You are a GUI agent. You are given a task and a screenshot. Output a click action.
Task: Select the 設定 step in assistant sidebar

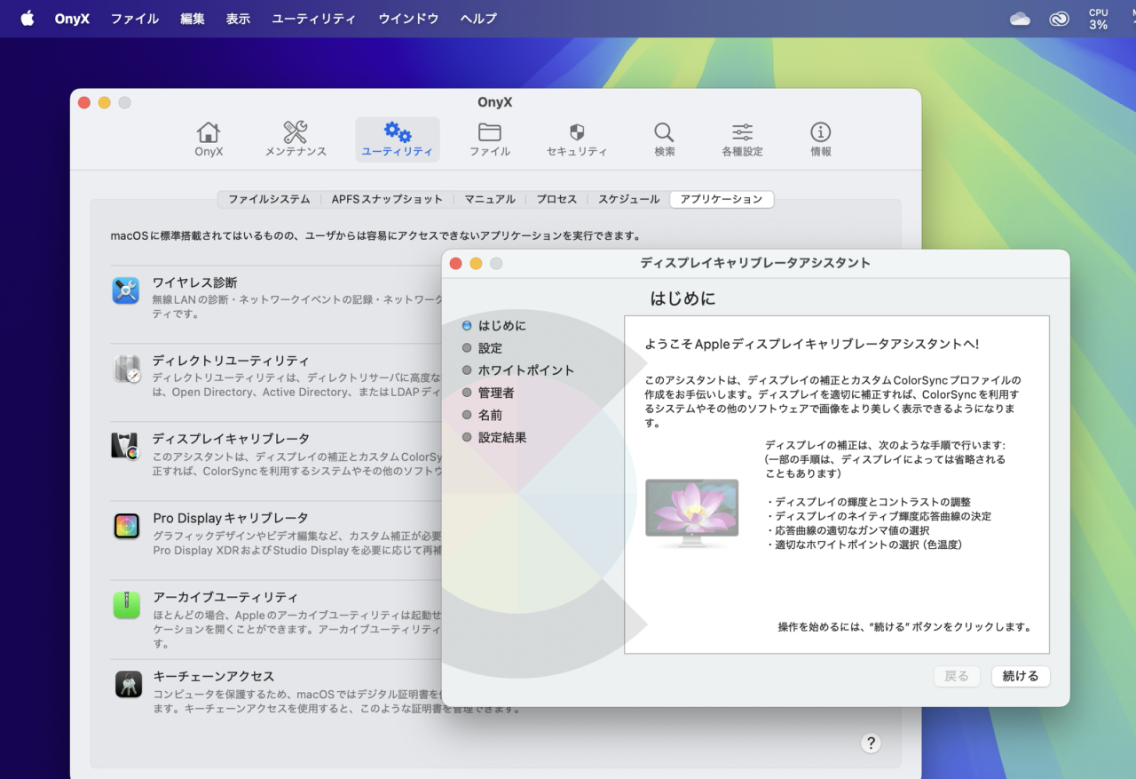482,348
